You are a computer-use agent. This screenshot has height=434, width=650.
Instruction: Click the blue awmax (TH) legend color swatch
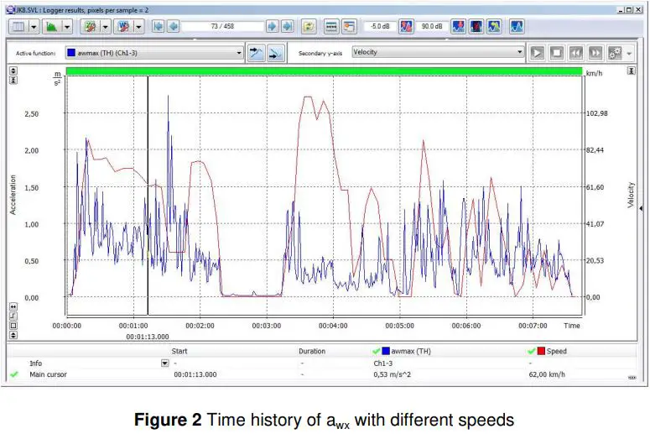pos(386,351)
